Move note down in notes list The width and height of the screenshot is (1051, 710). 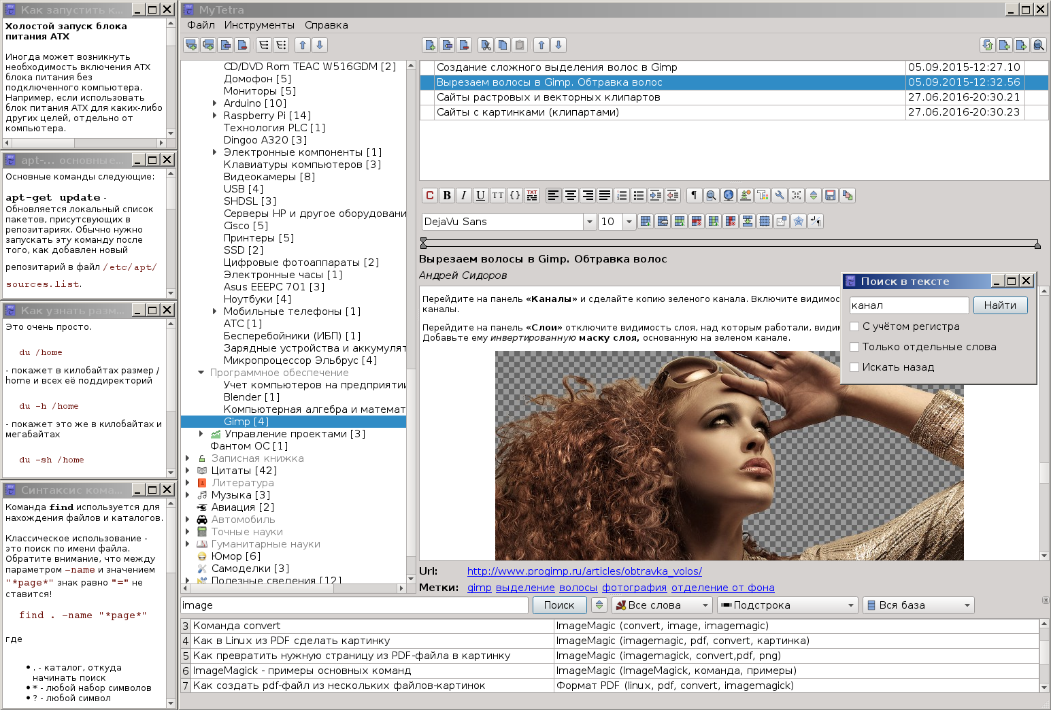[x=558, y=45]
